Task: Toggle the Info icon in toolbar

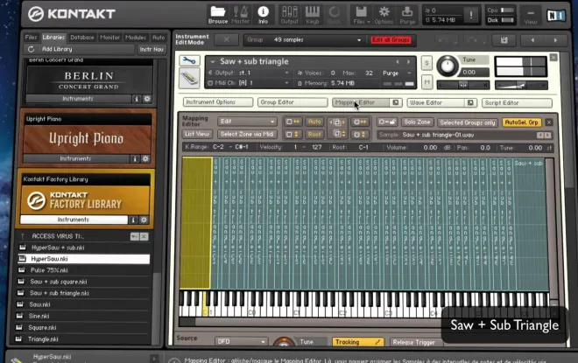Action: (x=263, y=15)
